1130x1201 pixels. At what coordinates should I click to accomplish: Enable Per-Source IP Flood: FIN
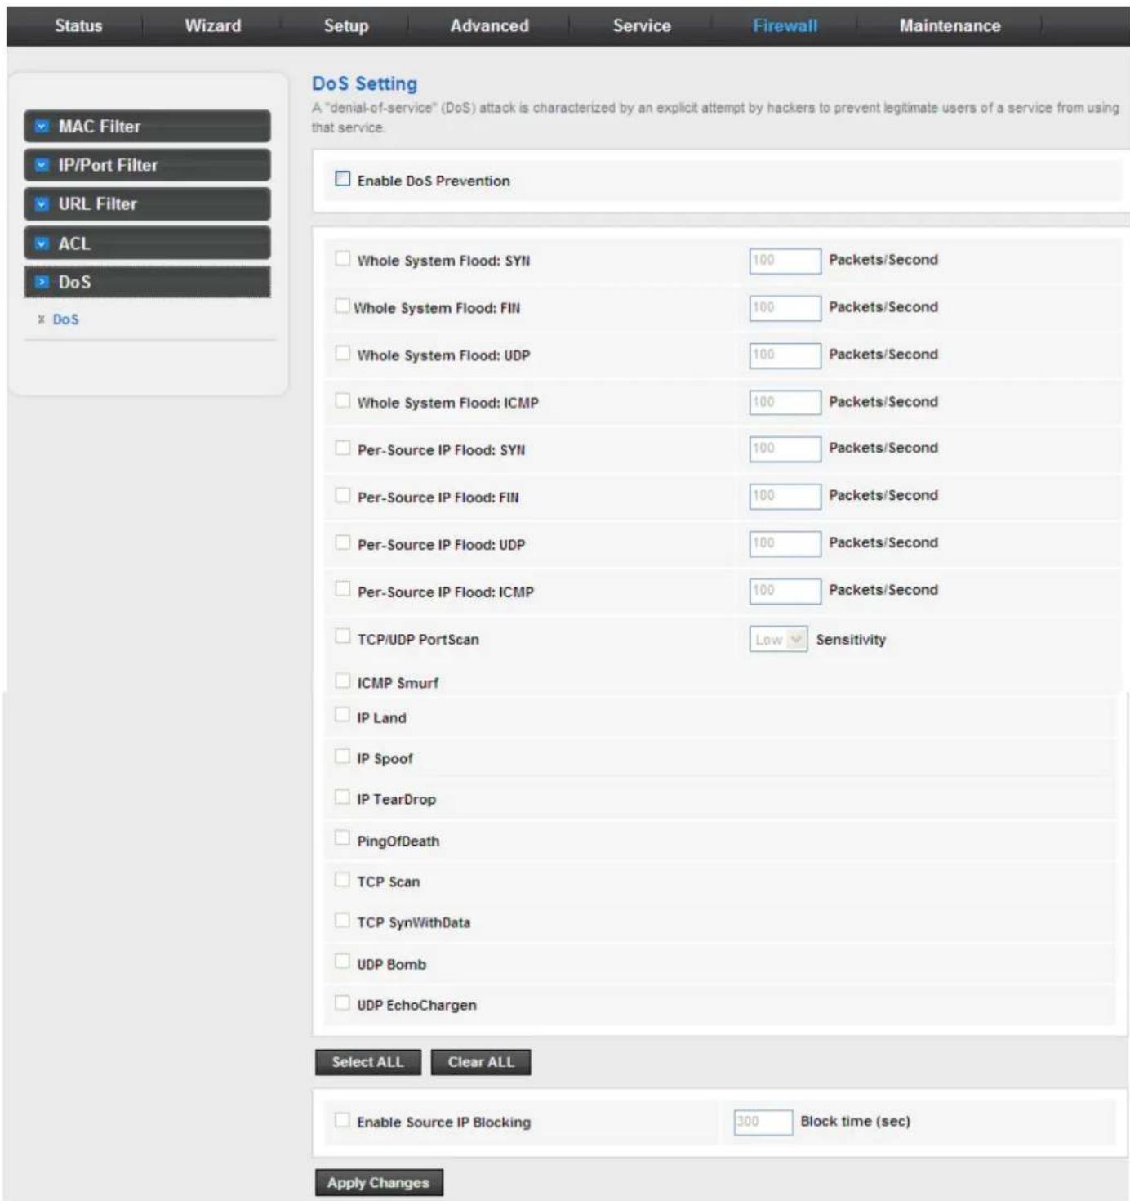tap(343, 495)
